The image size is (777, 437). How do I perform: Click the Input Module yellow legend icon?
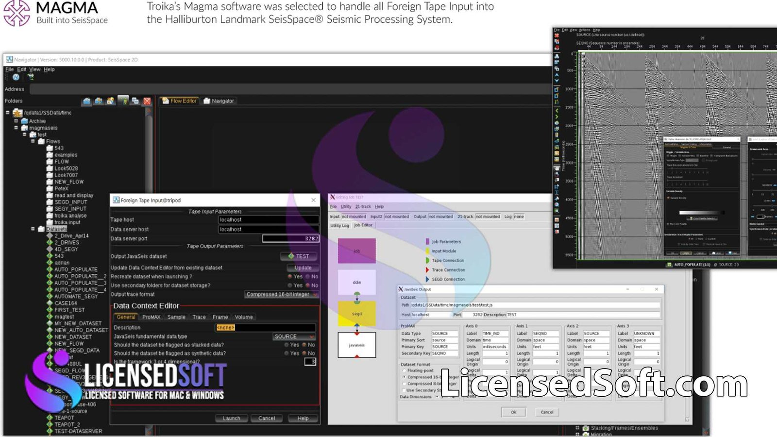point(427,251)
